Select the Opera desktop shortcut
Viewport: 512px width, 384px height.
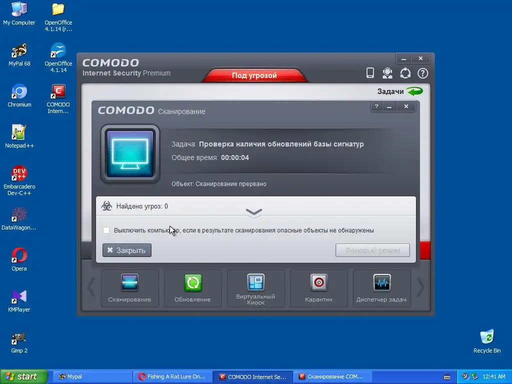(19, 259)
